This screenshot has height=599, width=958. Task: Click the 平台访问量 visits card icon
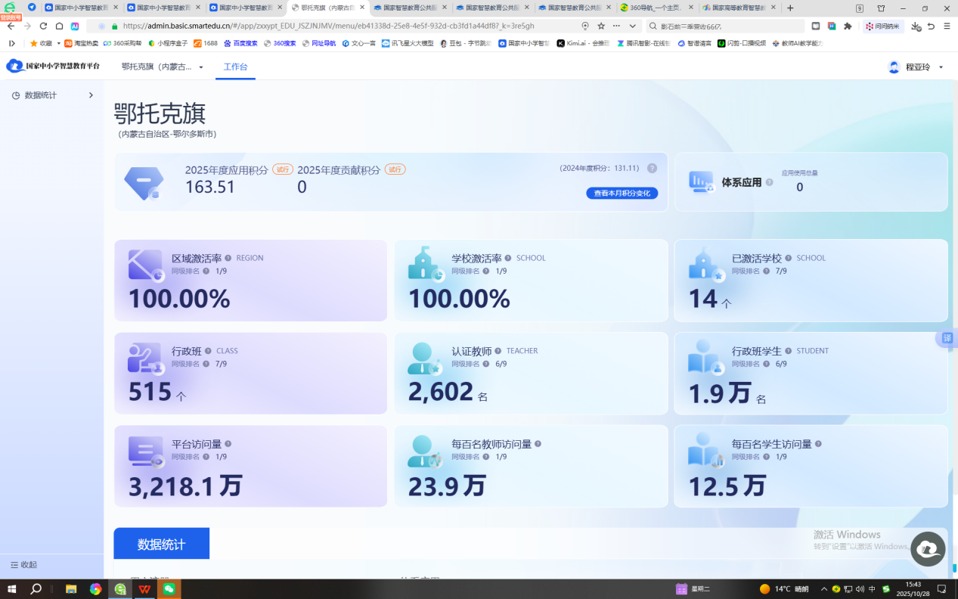(x=147, y=449)
